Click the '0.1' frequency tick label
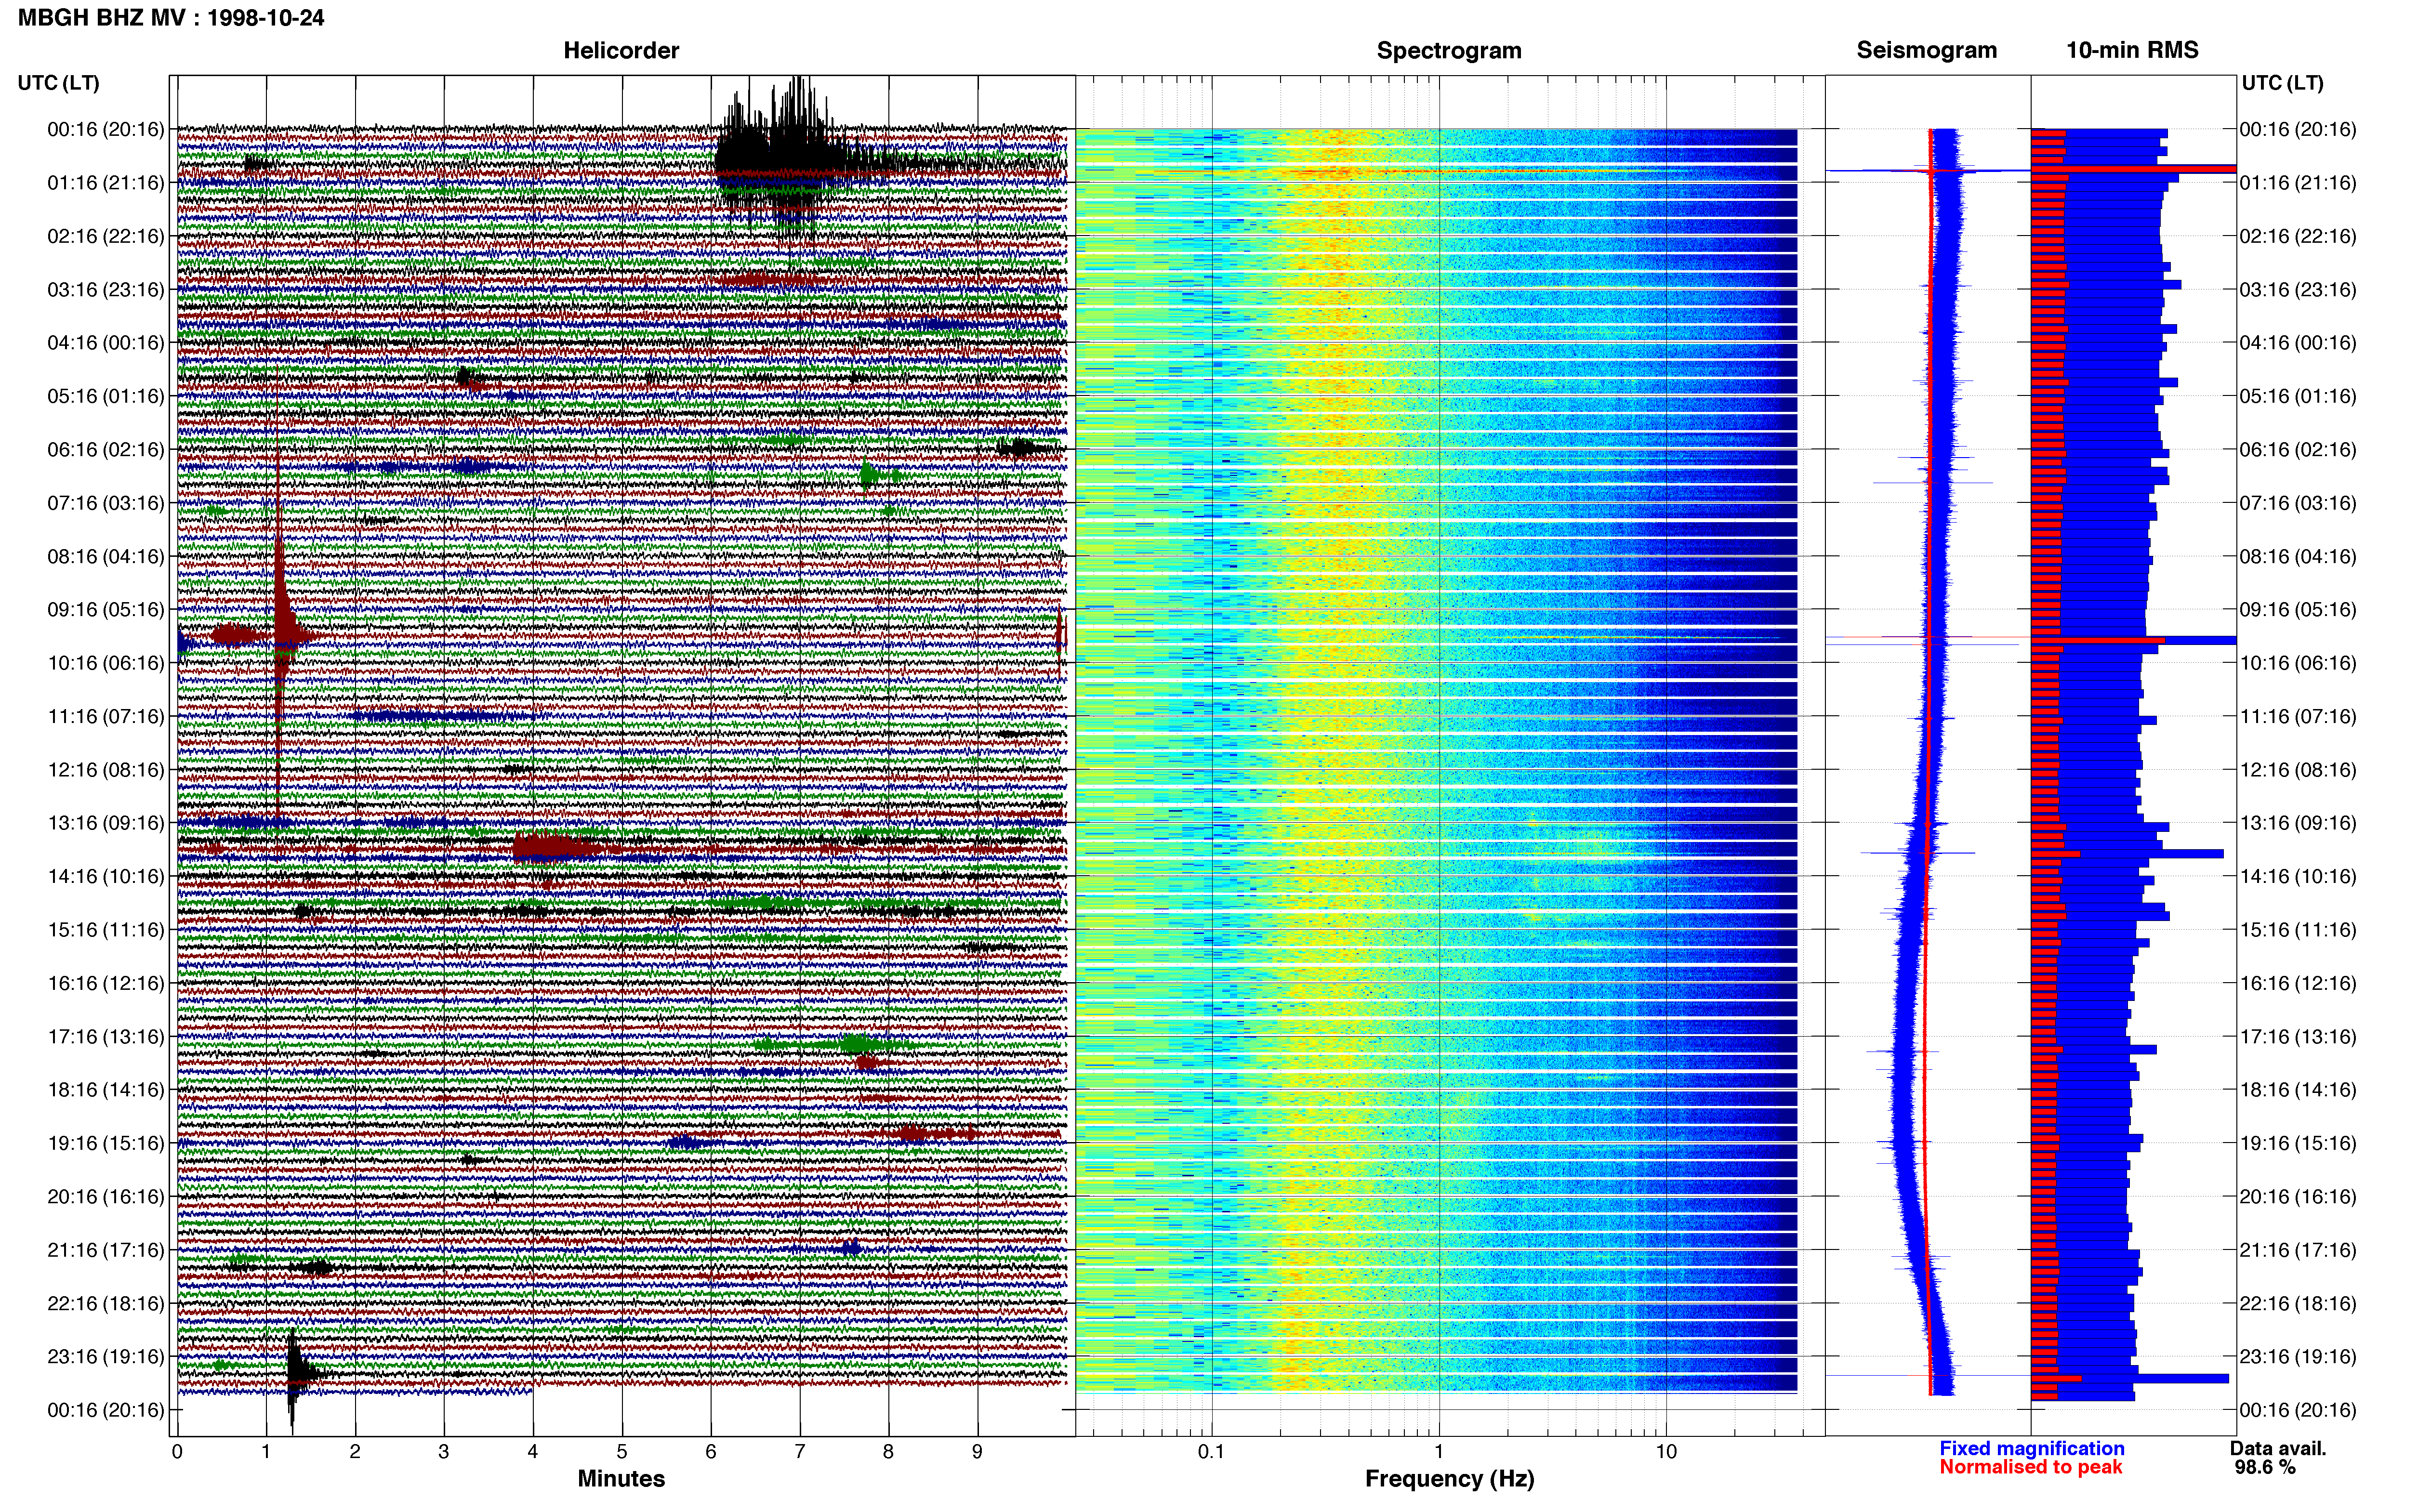 tap(1211, 1451)
